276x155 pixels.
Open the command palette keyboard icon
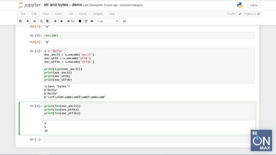pyautogui.click(x=124, y=21)
